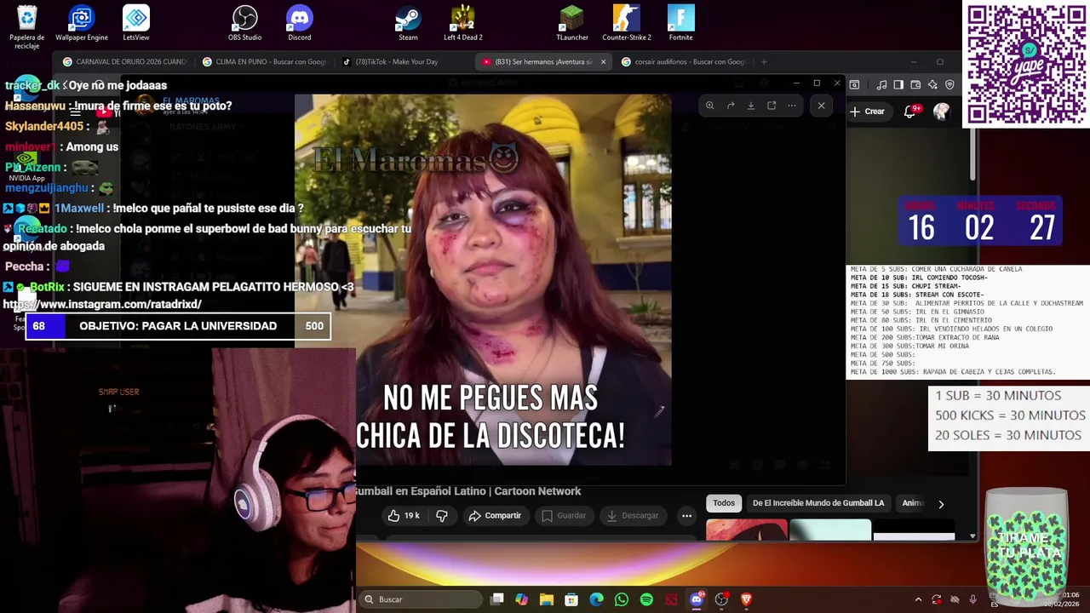The height and width of the screenshot is (613, 1090).
Task: Launch Wallpaper Engine from the desktop
Action: point(82,23)
